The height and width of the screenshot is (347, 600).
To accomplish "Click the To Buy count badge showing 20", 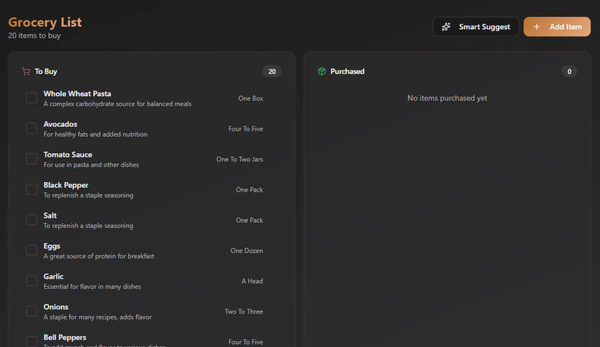I will [x=272, y=71].
